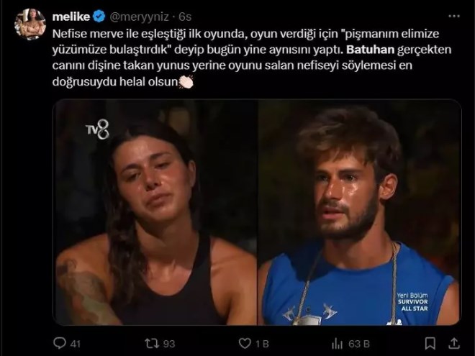Click the blue verified badge
Viewport: 475px width, 356px height.
coord(99,17)
